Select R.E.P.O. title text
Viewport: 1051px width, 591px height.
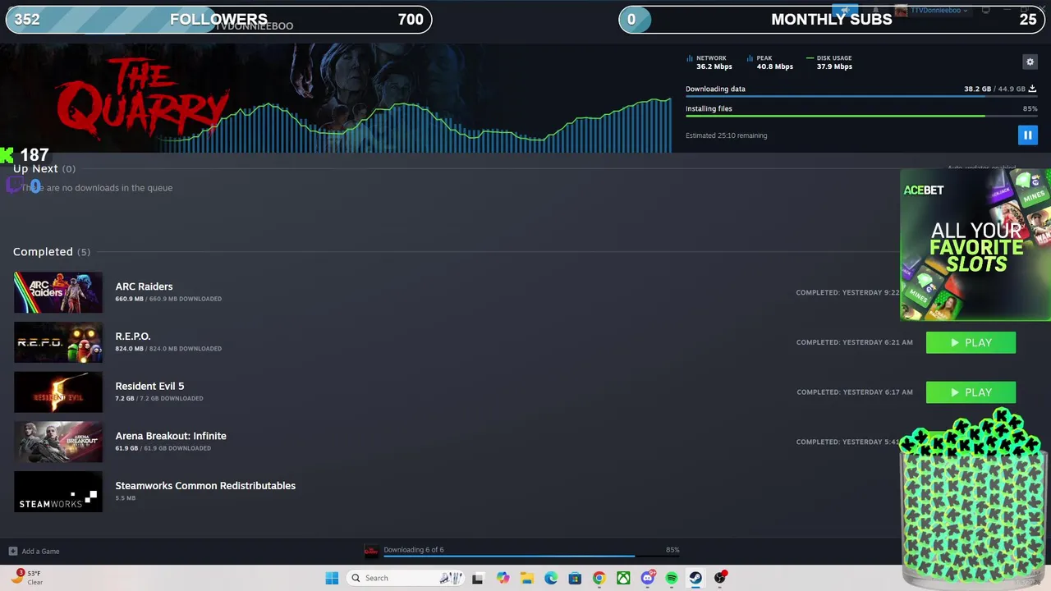133,337
